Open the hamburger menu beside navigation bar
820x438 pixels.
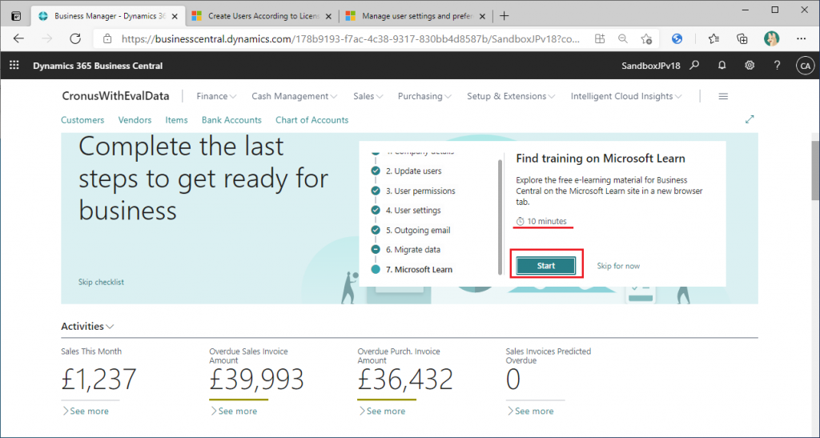[723, 96]
